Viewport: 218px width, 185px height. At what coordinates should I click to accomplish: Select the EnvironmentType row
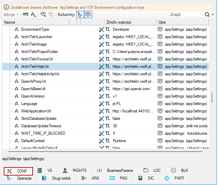(105, 29)
